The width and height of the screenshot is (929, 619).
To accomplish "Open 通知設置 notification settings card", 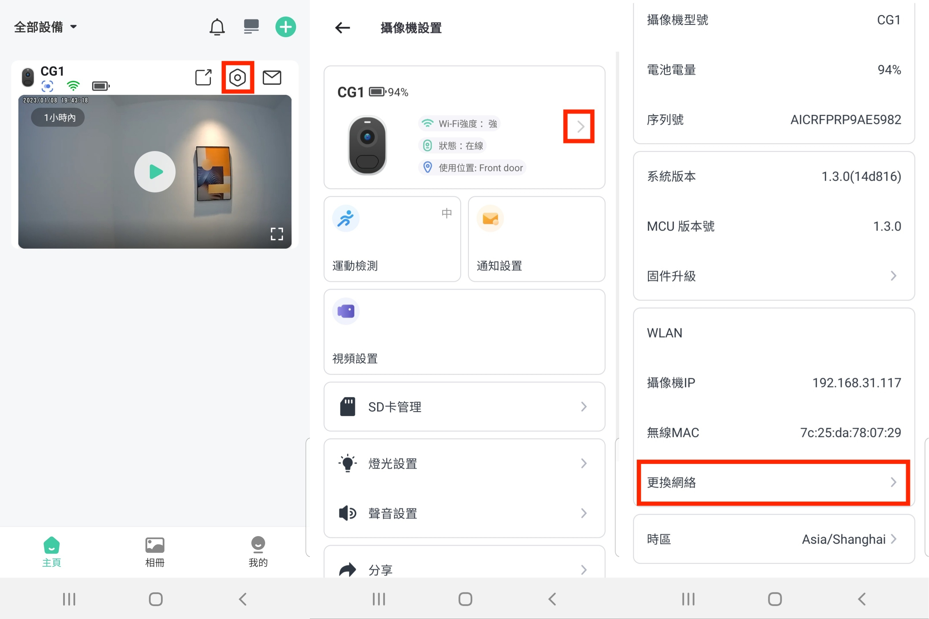I will (x=537, y=239).
